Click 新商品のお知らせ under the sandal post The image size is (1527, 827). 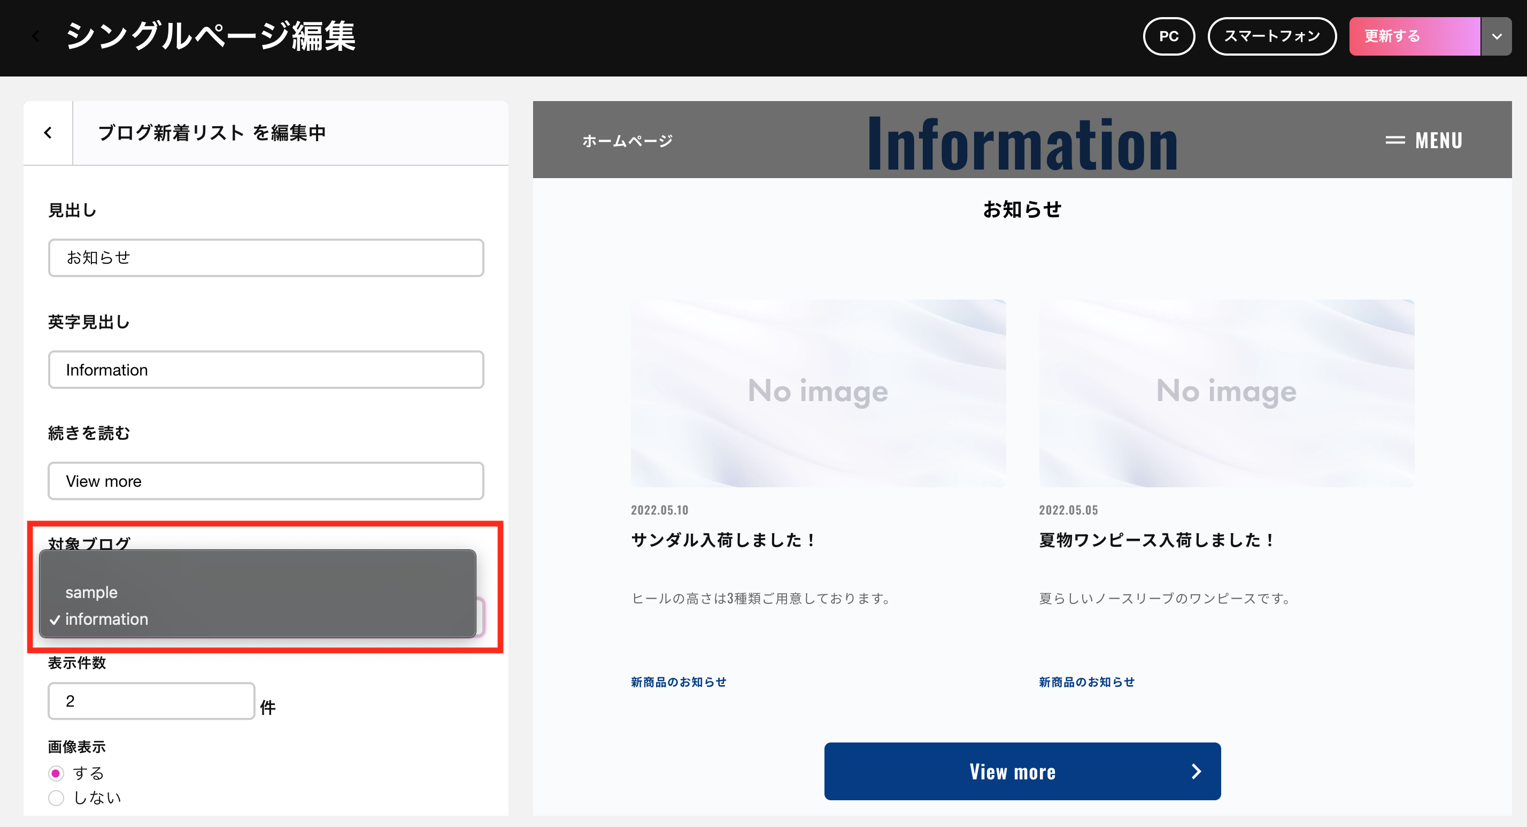tap(678, 682)
